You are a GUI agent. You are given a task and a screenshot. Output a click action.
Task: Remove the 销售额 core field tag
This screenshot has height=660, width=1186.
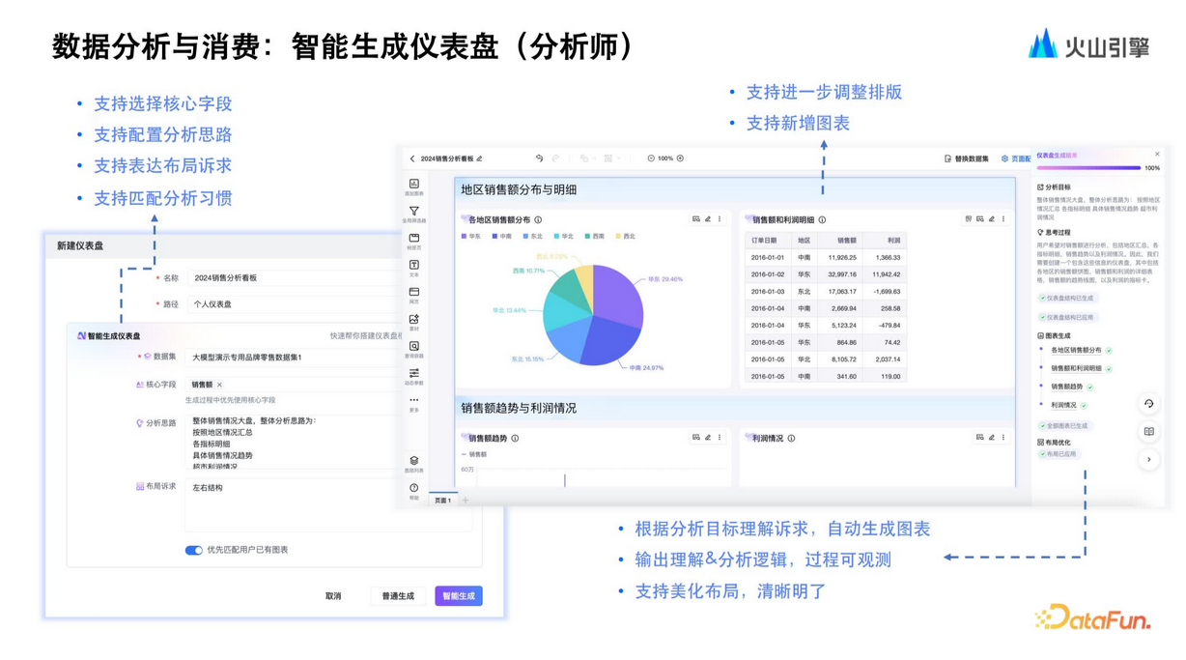tap(220, 385)
